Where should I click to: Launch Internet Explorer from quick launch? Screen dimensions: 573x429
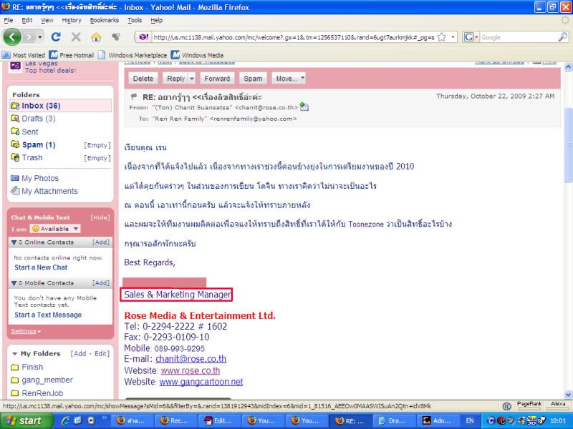tap(66, 420)
